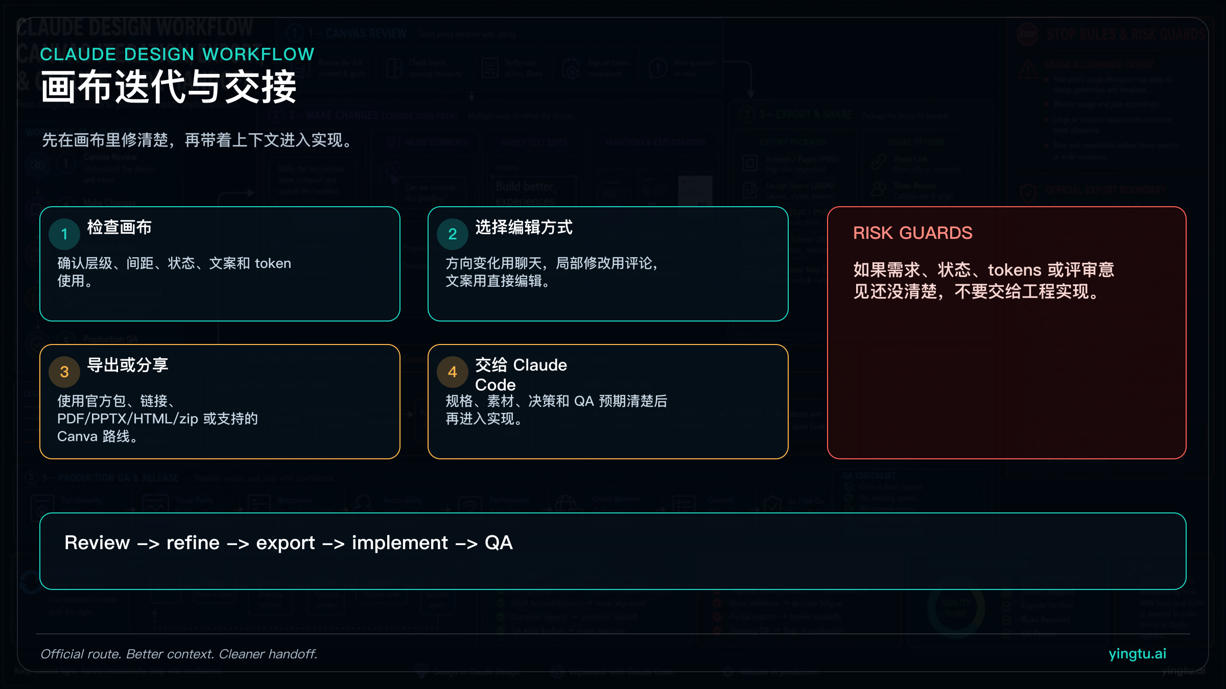Click the 选择编辑方式 card title
This screenshot has height=689, width=1226.
[x=524, y=227]
